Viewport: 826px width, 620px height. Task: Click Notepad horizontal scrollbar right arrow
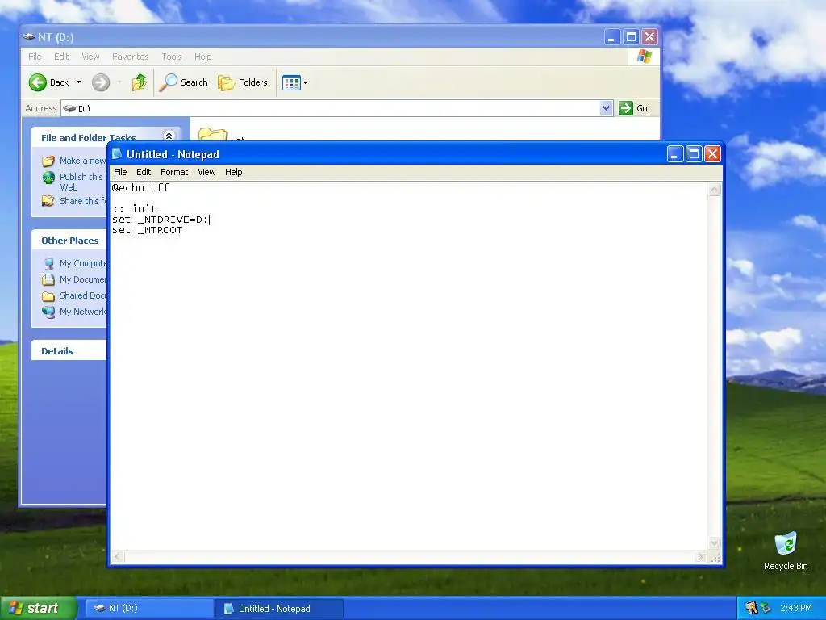click(700, 557)
